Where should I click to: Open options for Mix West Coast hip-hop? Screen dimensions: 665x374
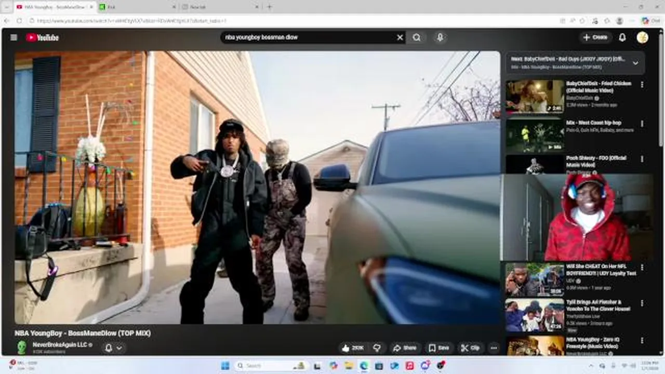642,124
